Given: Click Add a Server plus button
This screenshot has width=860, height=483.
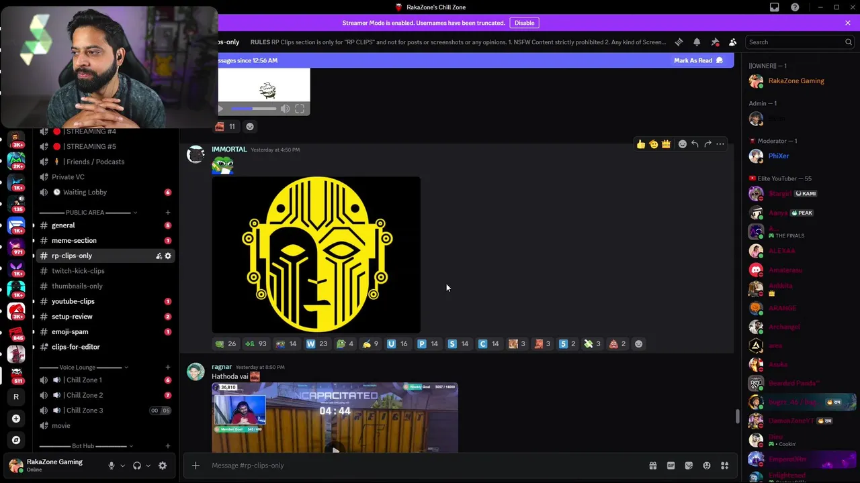Looking at the screenshot, I should click(16, 419).
